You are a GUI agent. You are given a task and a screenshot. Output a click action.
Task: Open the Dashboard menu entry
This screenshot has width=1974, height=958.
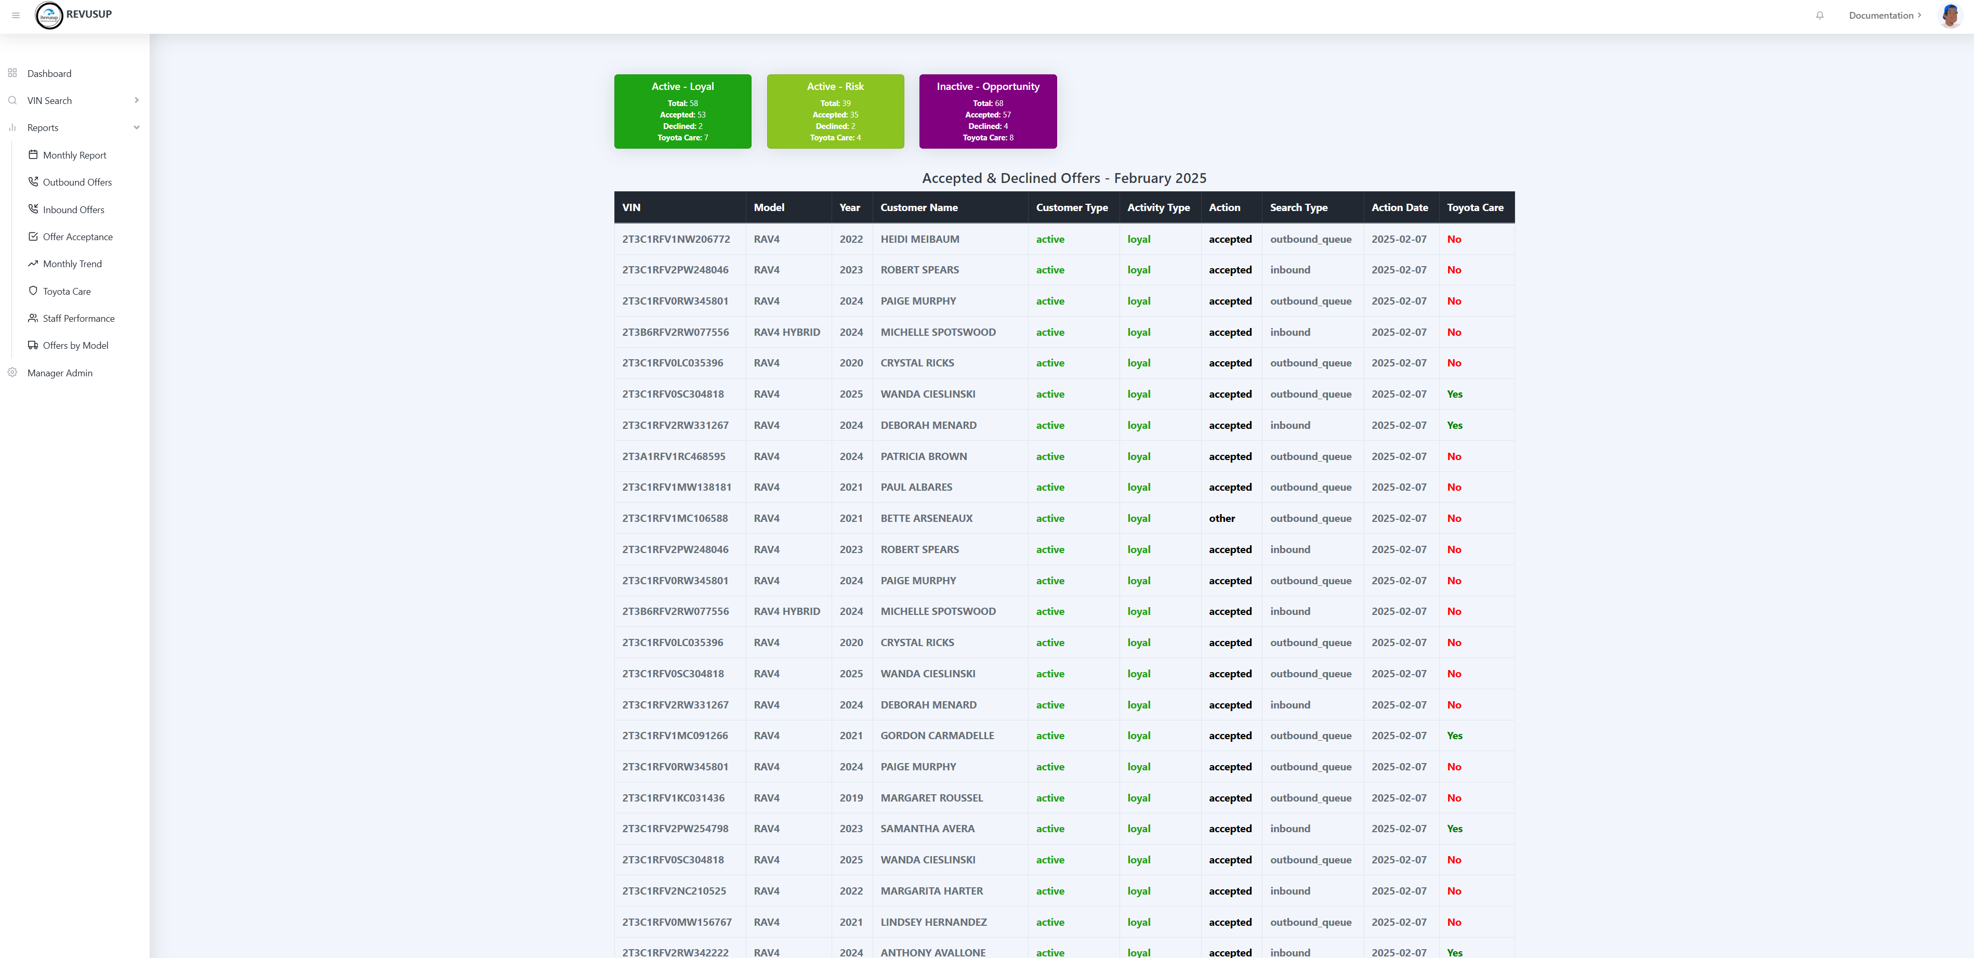tap(50, 73)
